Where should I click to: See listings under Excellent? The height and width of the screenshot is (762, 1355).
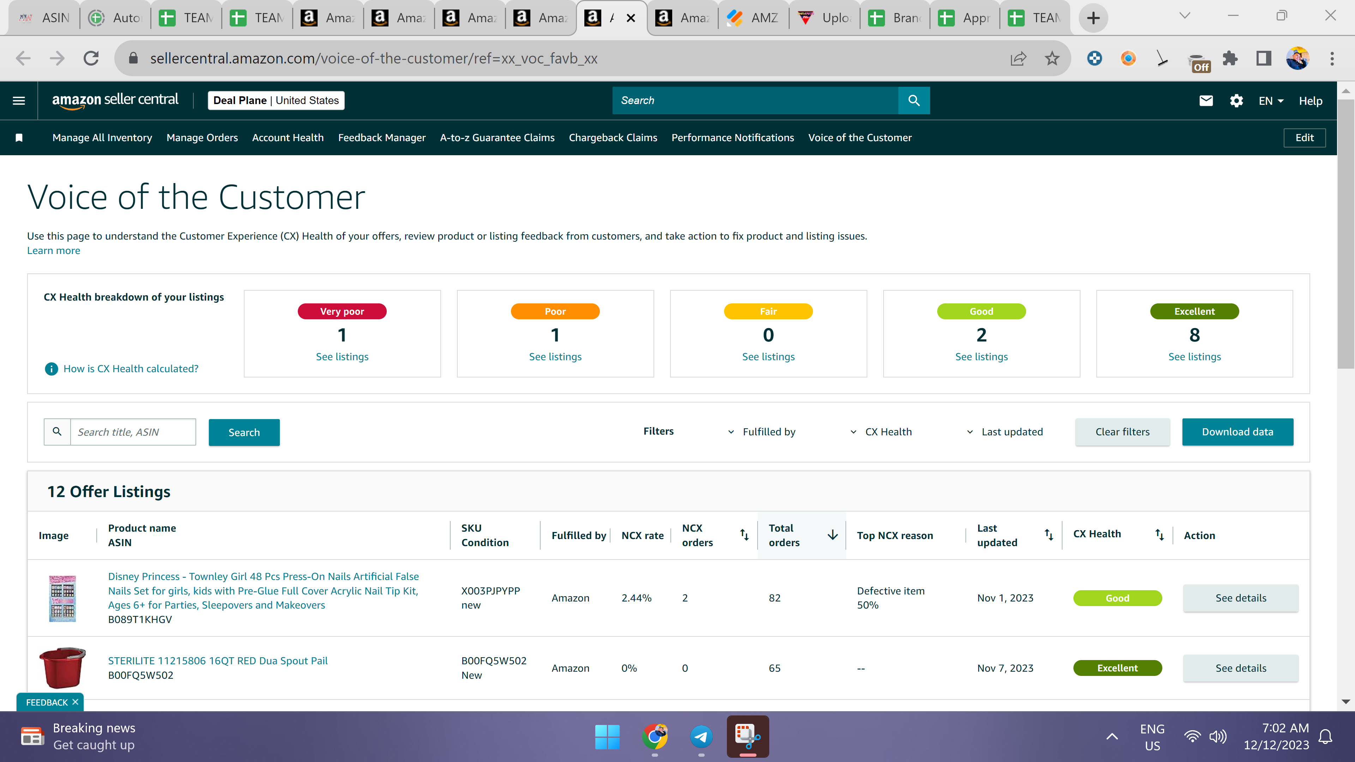coord(1194,357)
